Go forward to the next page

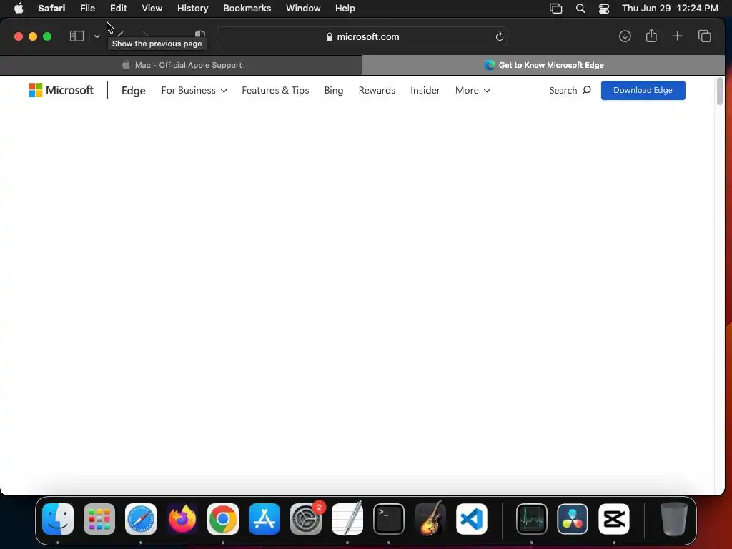tap(146, 35)
